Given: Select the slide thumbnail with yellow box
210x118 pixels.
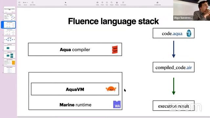Looking at the screenshot, I should [10, 62].
